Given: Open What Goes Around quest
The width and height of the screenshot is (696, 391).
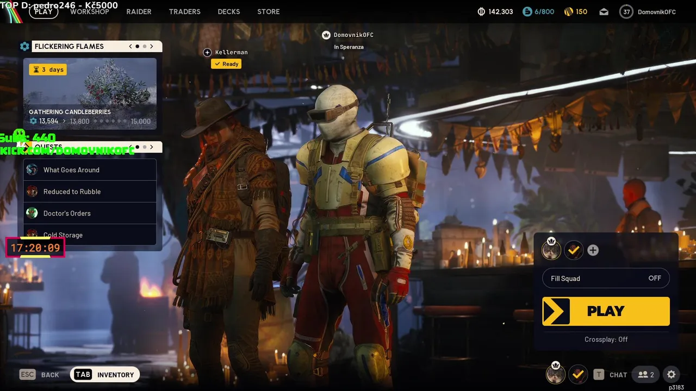Looking at the screenshot, I should click(90, 170).
